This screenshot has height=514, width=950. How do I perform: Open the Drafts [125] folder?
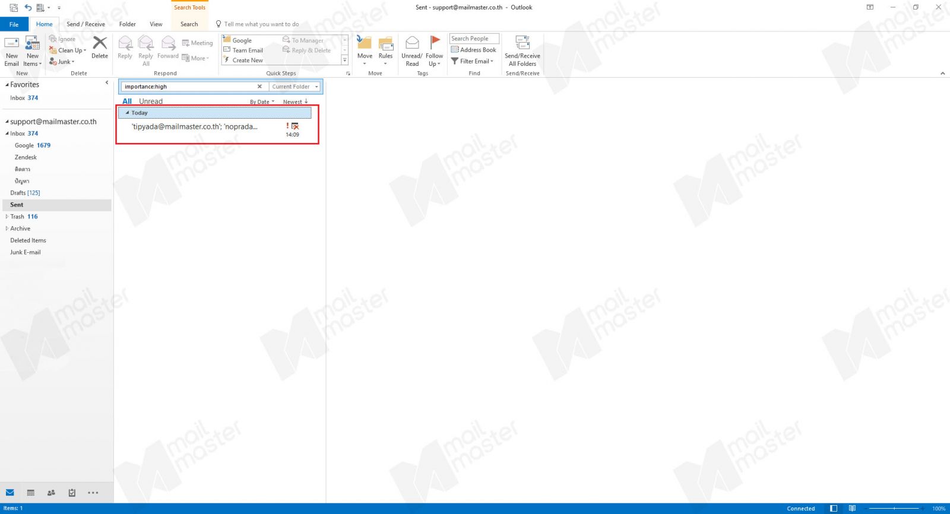point(25,193)
